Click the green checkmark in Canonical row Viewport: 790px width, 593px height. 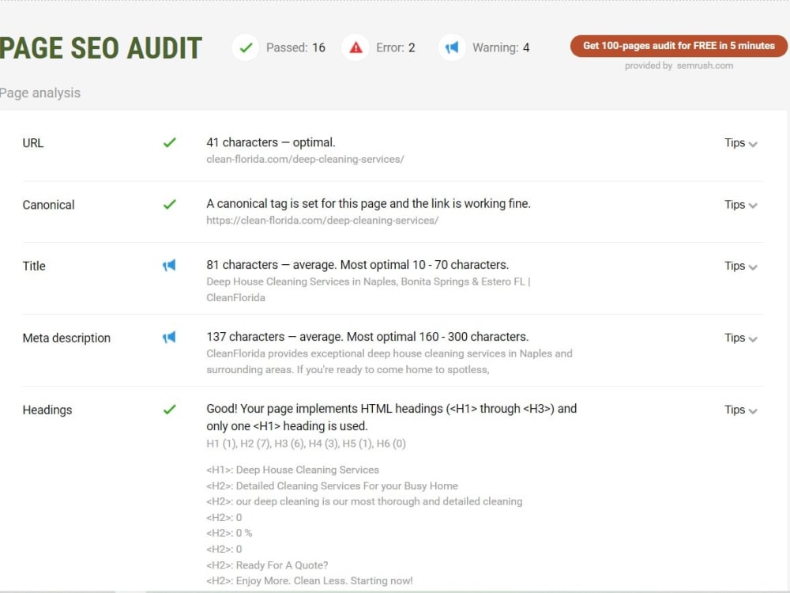point(170,204)
